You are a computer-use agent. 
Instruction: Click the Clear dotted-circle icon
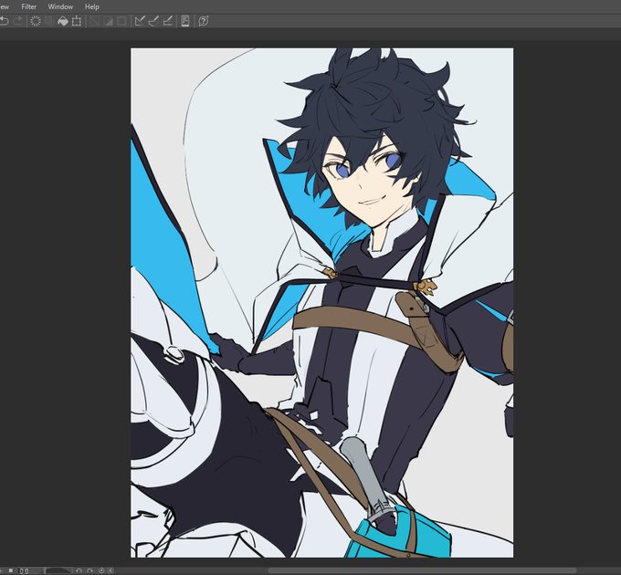click(x=36, y=21)
